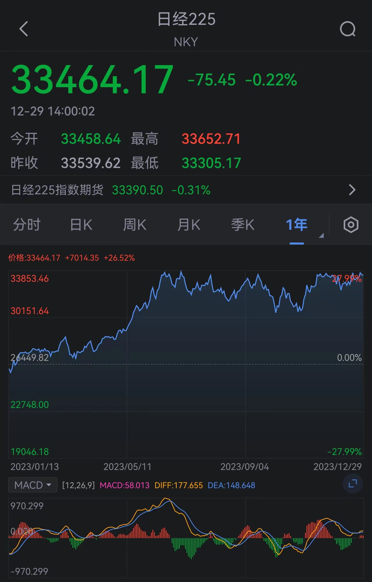Screen dimensions: 372x582
Task: Tap the 19046.18 axis label
Action: coord(30,452)
